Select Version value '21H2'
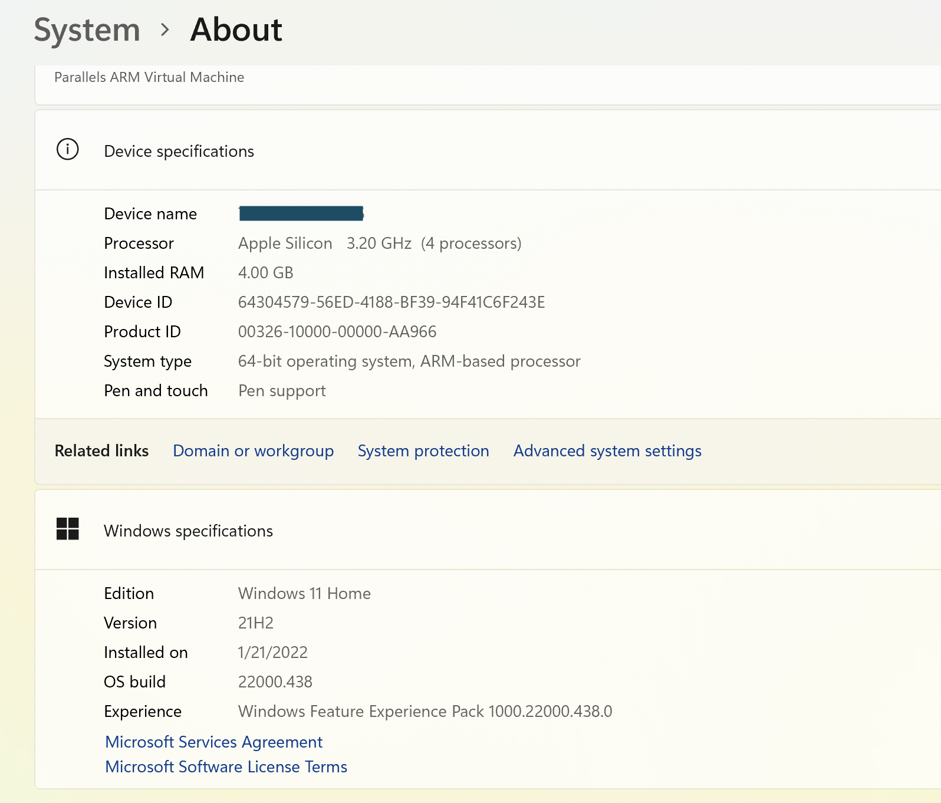 [x=256, y=623]
